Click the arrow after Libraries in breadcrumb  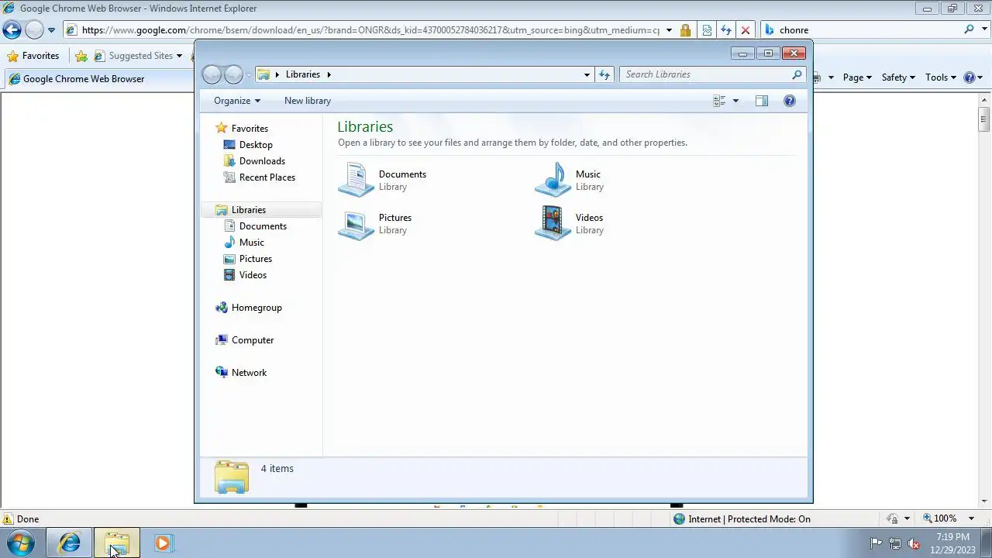[x=329, y=74]
